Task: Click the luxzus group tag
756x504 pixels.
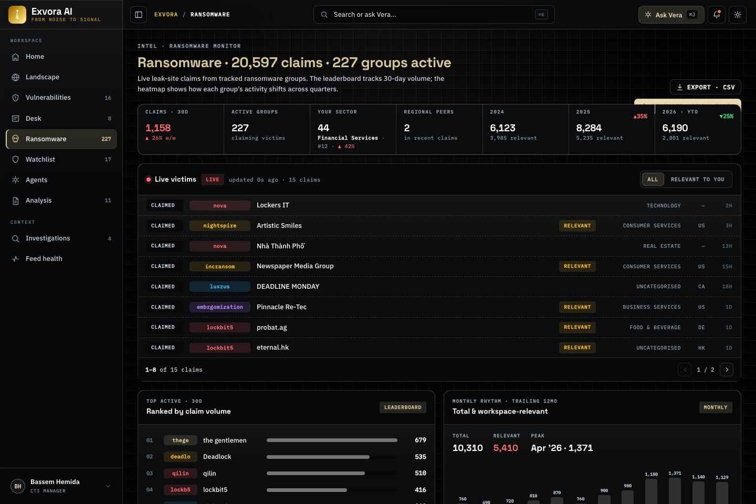Action: (x=220, y=287)
